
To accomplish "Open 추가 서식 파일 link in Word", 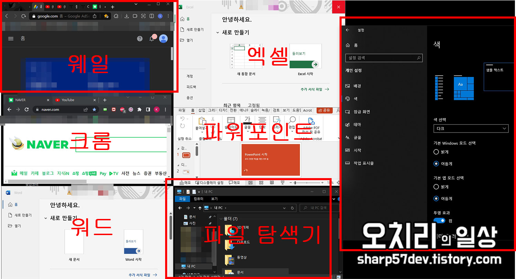I will 143,275.
